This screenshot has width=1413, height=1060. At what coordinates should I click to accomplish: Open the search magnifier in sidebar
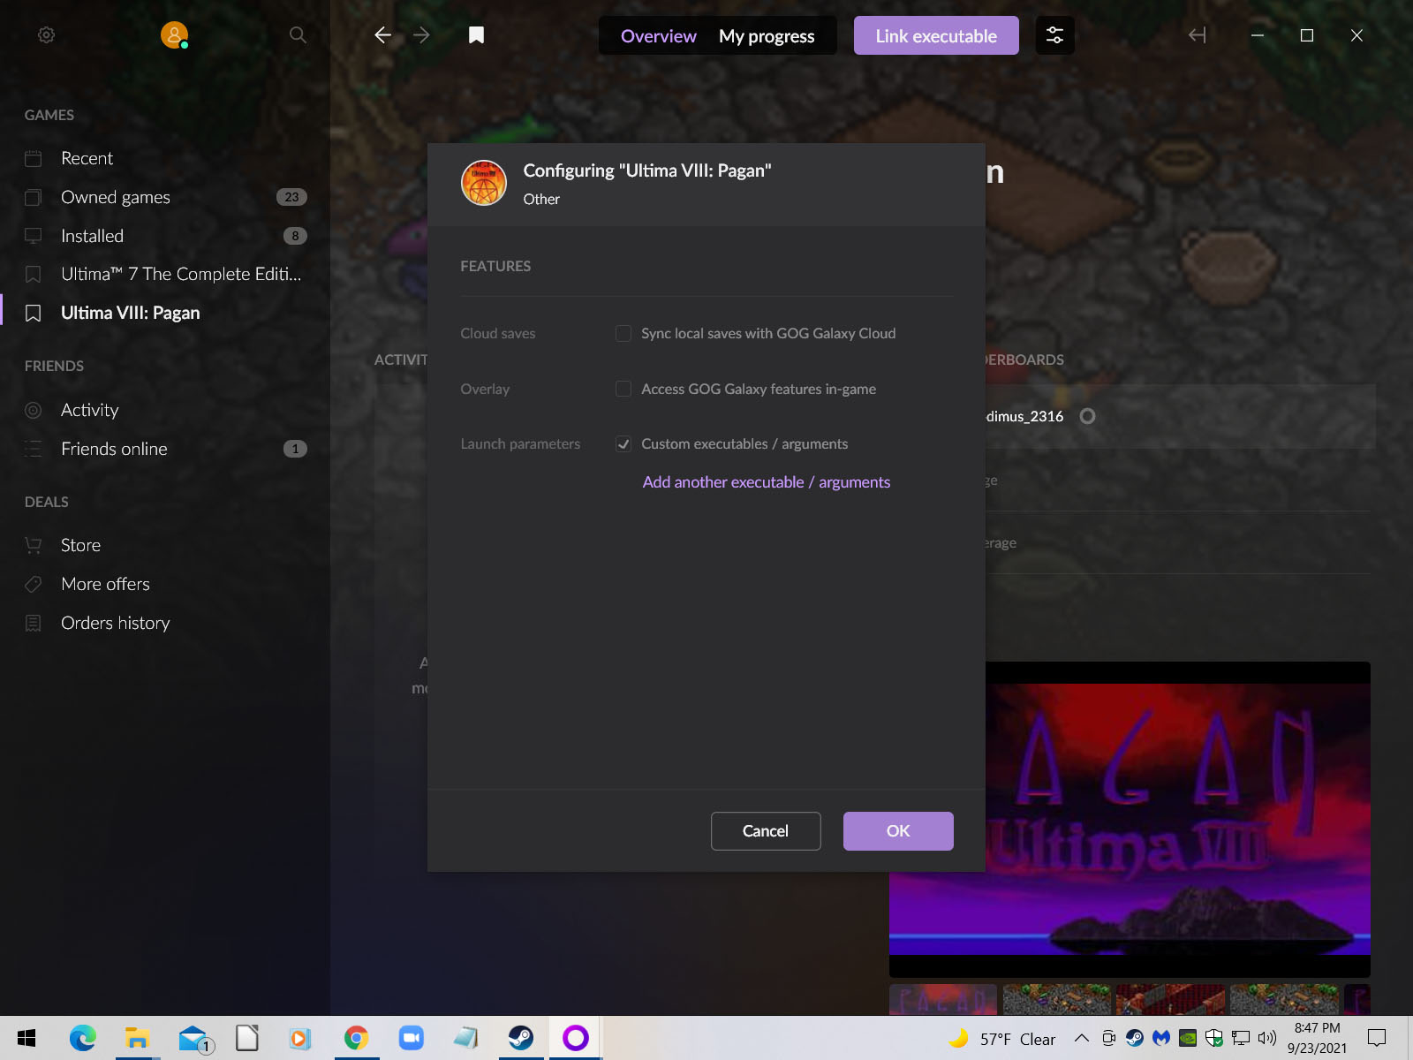[298, 35]
